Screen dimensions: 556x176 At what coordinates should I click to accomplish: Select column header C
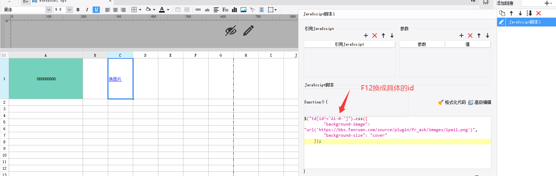(x=120, y=55)
